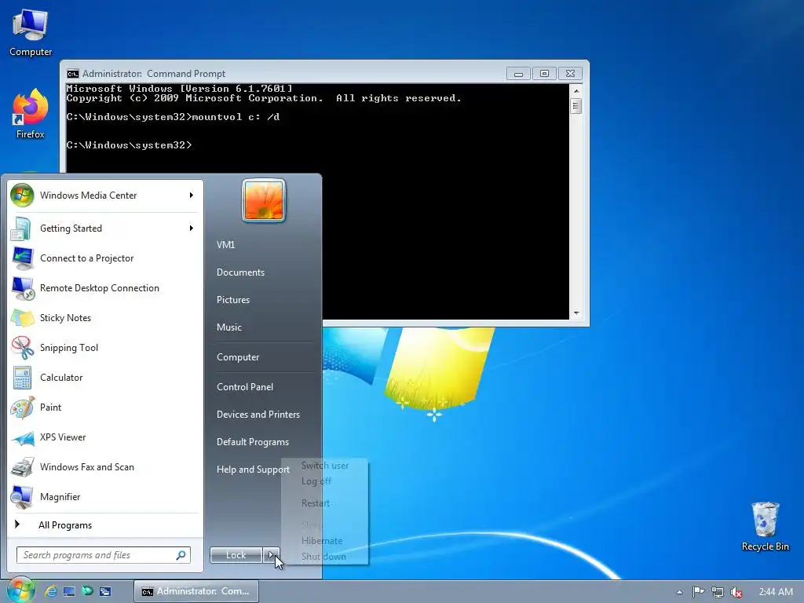
Task: Click Command Prompt title bar icon
Action: coord(73,74)
